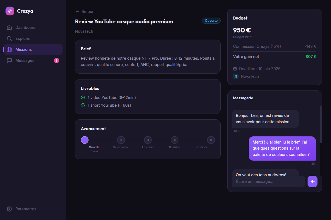Click the Messages speech bubble icon
331x220 pixels.
click(x=9, y=61)
